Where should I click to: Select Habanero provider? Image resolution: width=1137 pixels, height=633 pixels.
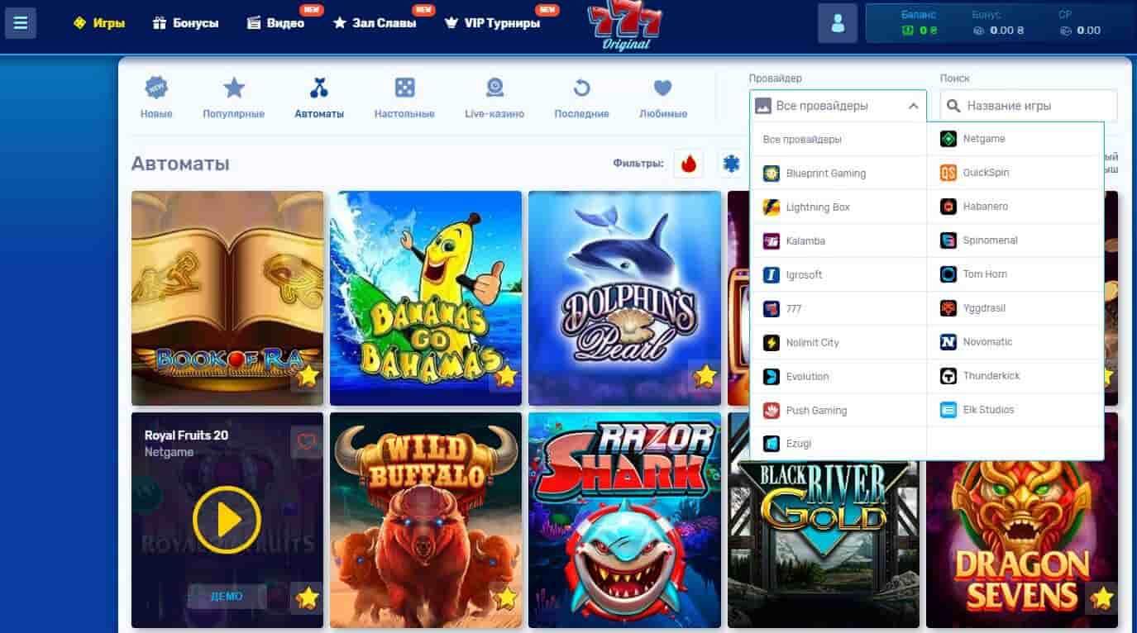1015,207
